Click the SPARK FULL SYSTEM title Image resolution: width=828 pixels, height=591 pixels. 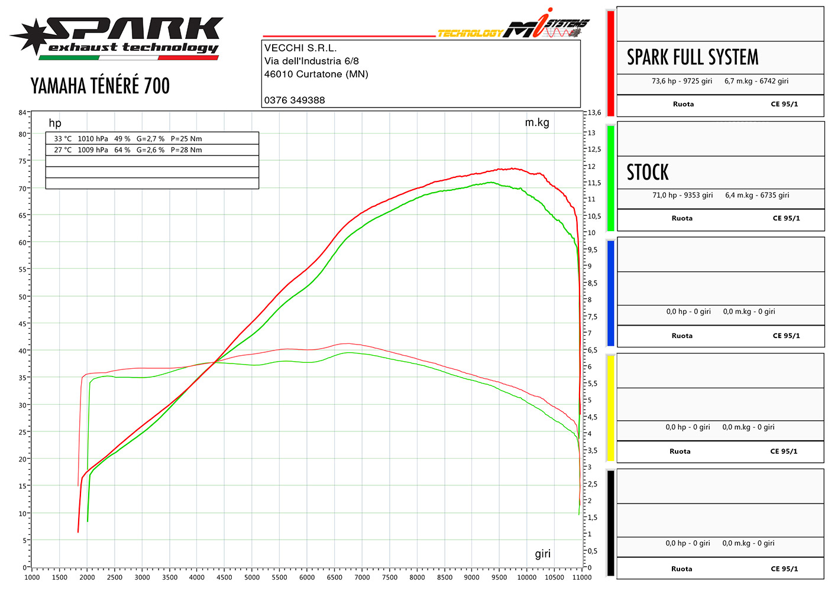693,57
